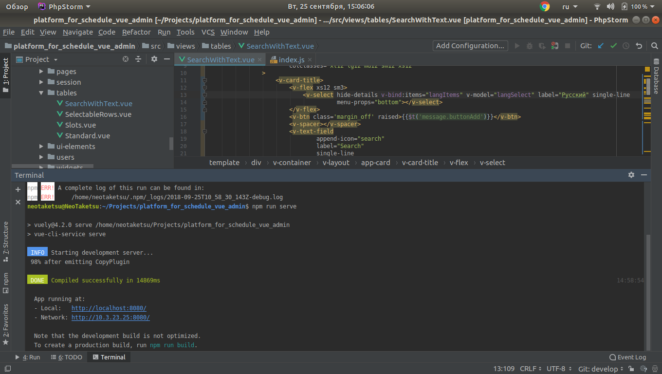Open Project view dropdown arrow
The image size is (662, 374).
coord(55,59)
